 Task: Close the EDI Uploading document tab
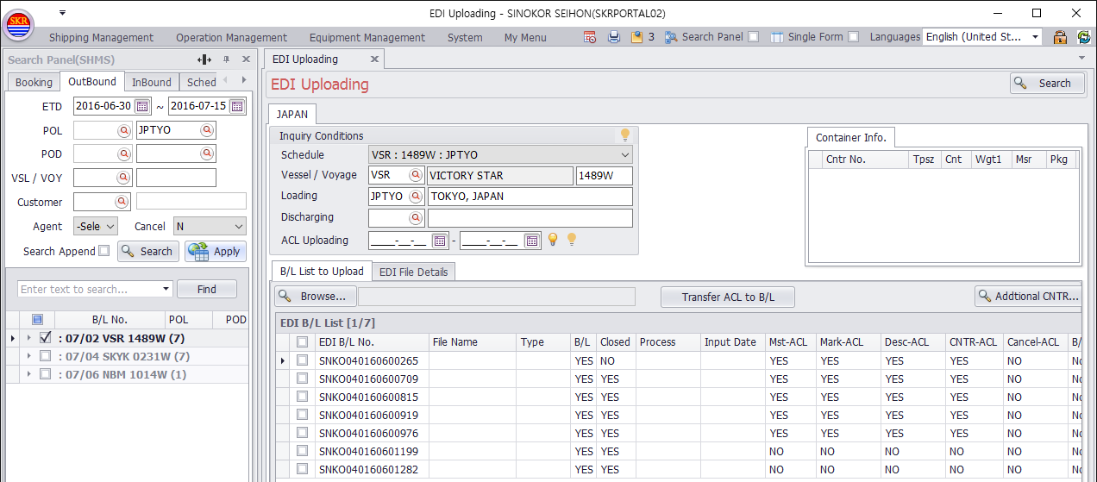coord(374,59)
